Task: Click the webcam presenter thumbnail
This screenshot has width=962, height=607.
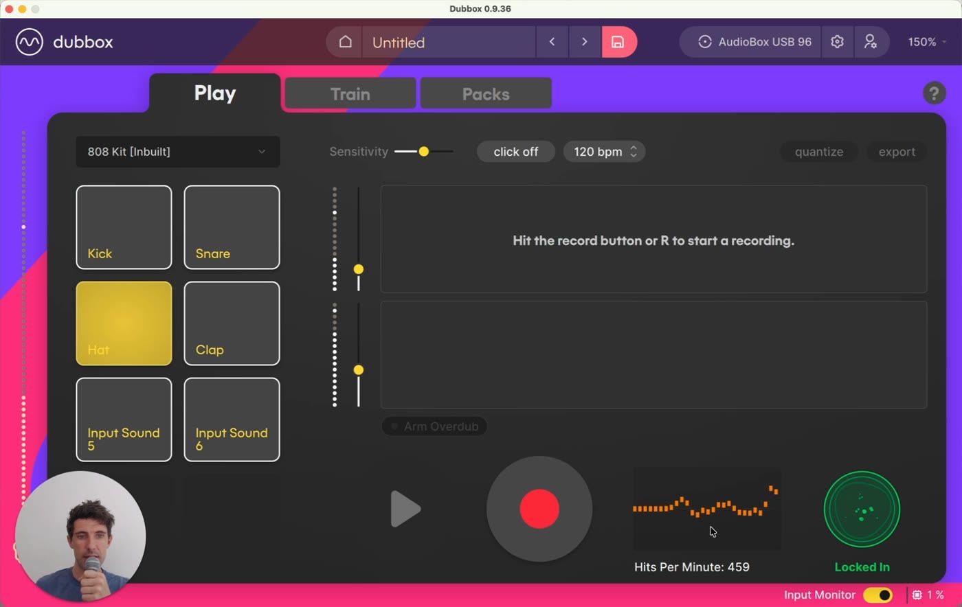Action: coord(80,536)
